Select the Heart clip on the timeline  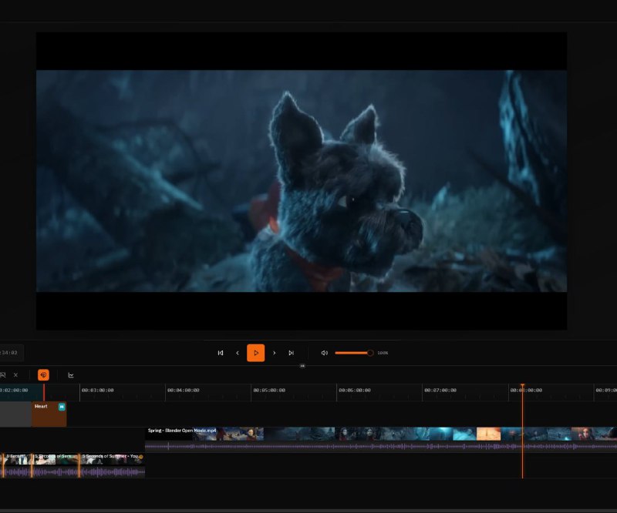[45, 416]
